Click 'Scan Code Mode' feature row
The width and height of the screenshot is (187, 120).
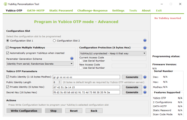(168, 114)
